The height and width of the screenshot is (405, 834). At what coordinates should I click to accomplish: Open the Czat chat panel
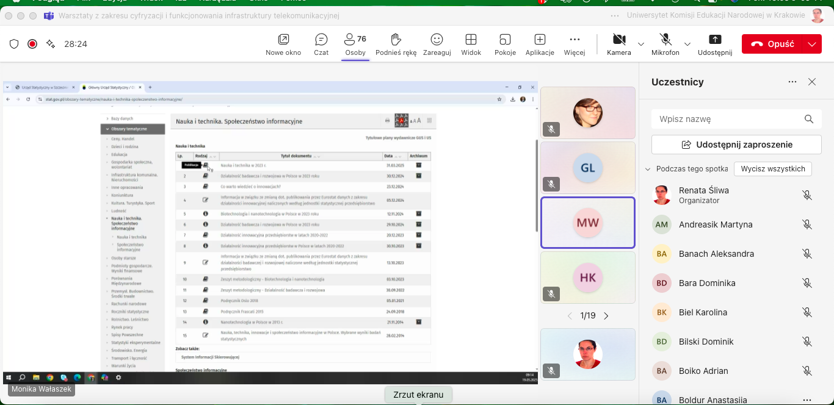click(x=321, y=44)
